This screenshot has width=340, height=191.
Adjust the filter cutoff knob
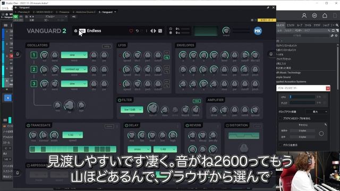(x=152, y=108)
